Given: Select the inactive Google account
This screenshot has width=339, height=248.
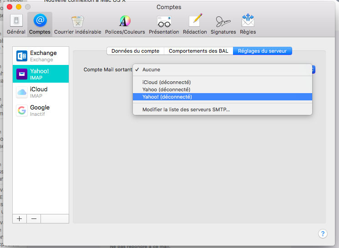Looking at the screenshot, I should coord(40,110).
